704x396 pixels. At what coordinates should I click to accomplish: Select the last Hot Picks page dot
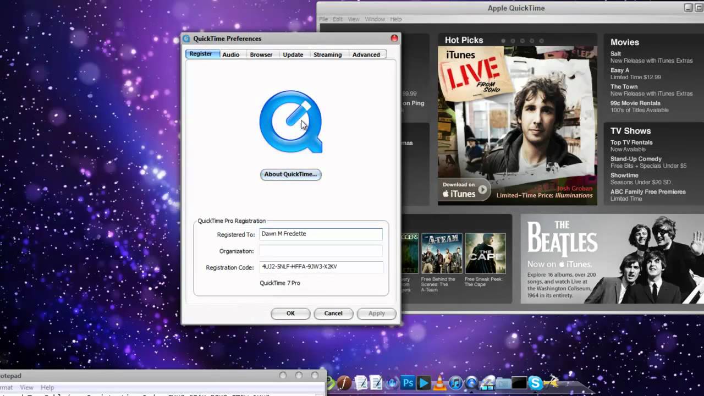point(542,41)
